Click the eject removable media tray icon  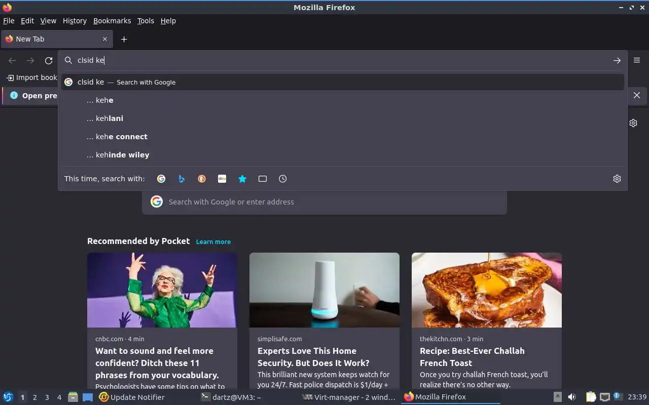click(x=558, y=397)
